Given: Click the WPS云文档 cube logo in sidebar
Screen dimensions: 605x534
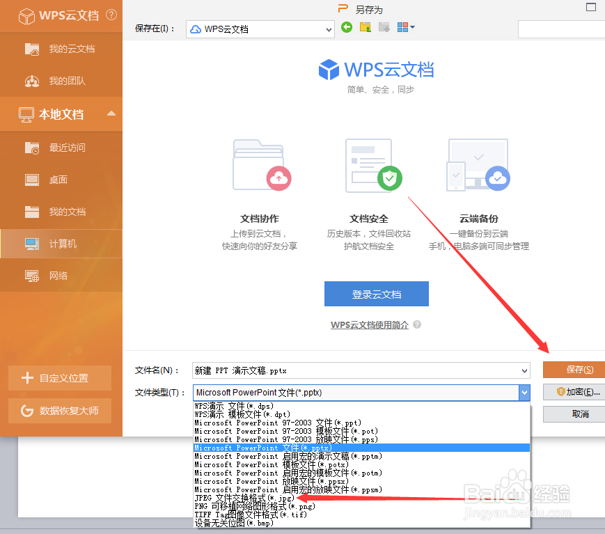Looking at the screenshot, I should pyautogui.click(x=26, y=16).
